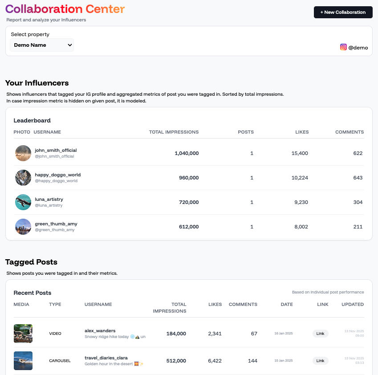Click the Type column header in Recent Posts
This screenshot has height=375, width=378.
[55, 305]
